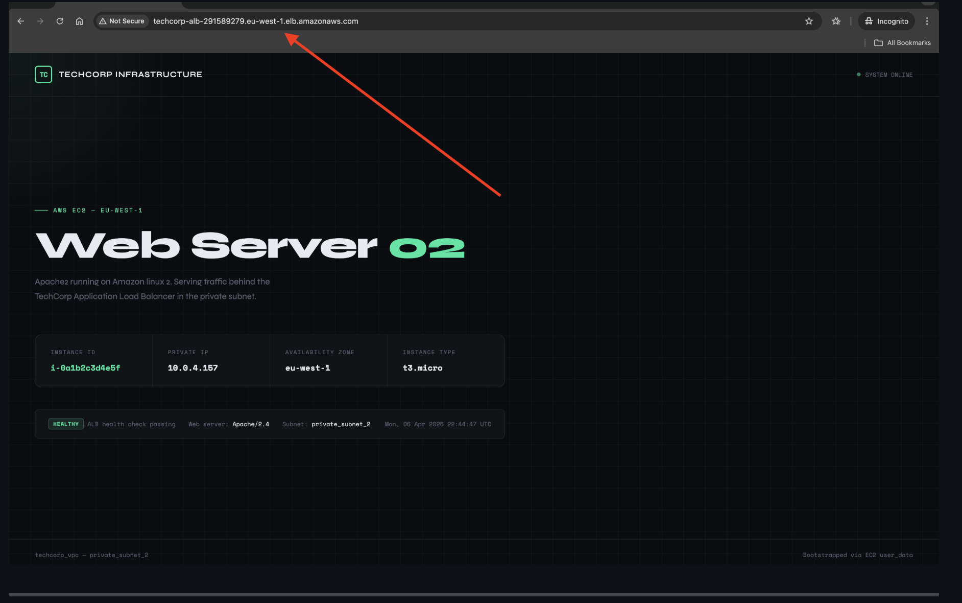Image resolution: width=962 pixels, height=603 pixels.
Task: Click the Bootstrapped via EC2 user_data footer
Action: pos(858,555)
